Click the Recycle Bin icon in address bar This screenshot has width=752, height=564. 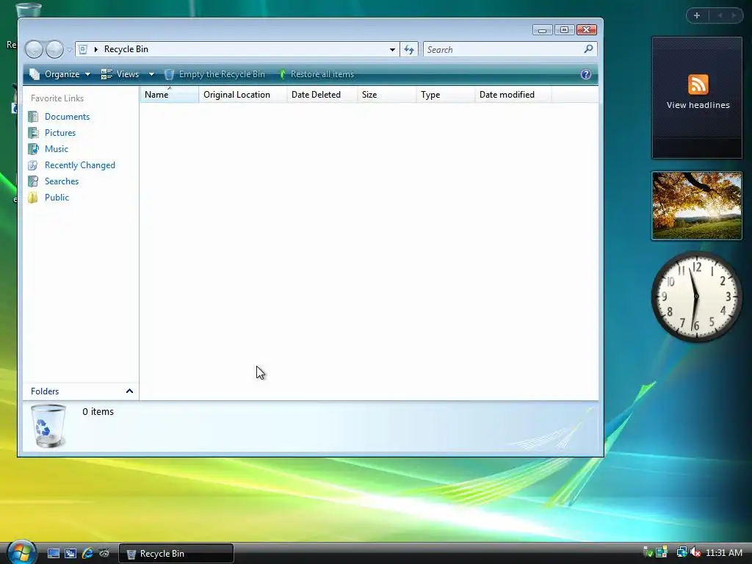click(83, 49)
